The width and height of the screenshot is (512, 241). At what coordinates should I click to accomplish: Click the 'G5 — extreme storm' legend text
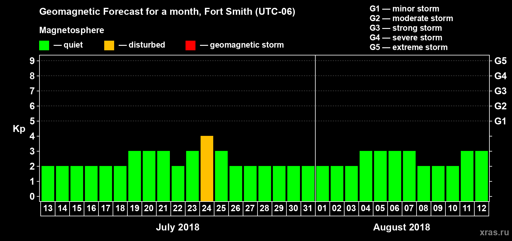[409, 47]
